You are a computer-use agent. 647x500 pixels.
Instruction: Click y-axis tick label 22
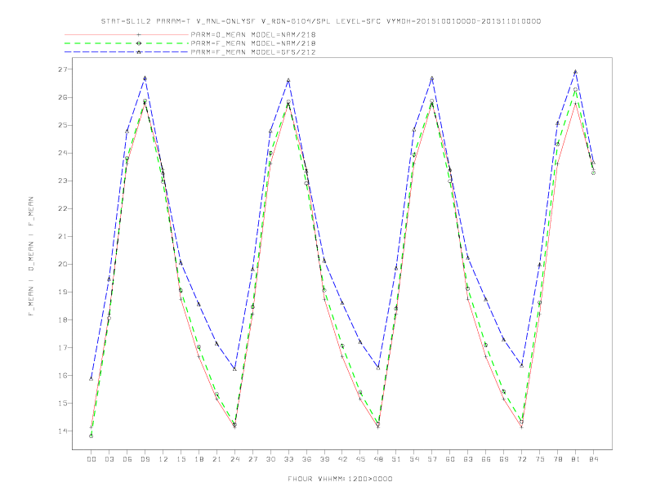click(x=62, y=209)
